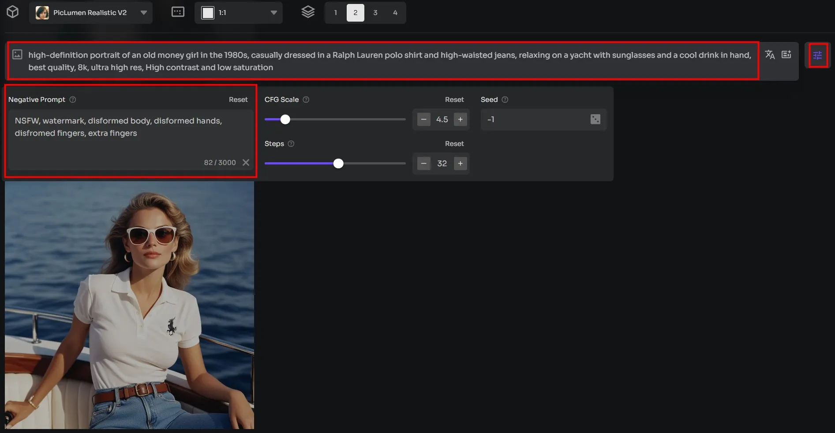
Task: Reset the Steps value
Action: point(454,144)
